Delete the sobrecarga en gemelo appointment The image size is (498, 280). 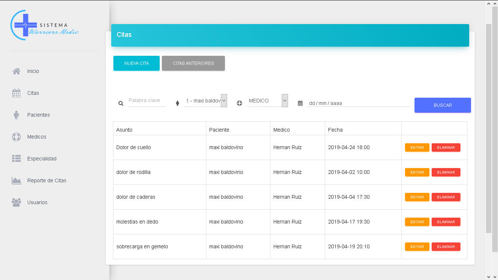tap(446, 246)
